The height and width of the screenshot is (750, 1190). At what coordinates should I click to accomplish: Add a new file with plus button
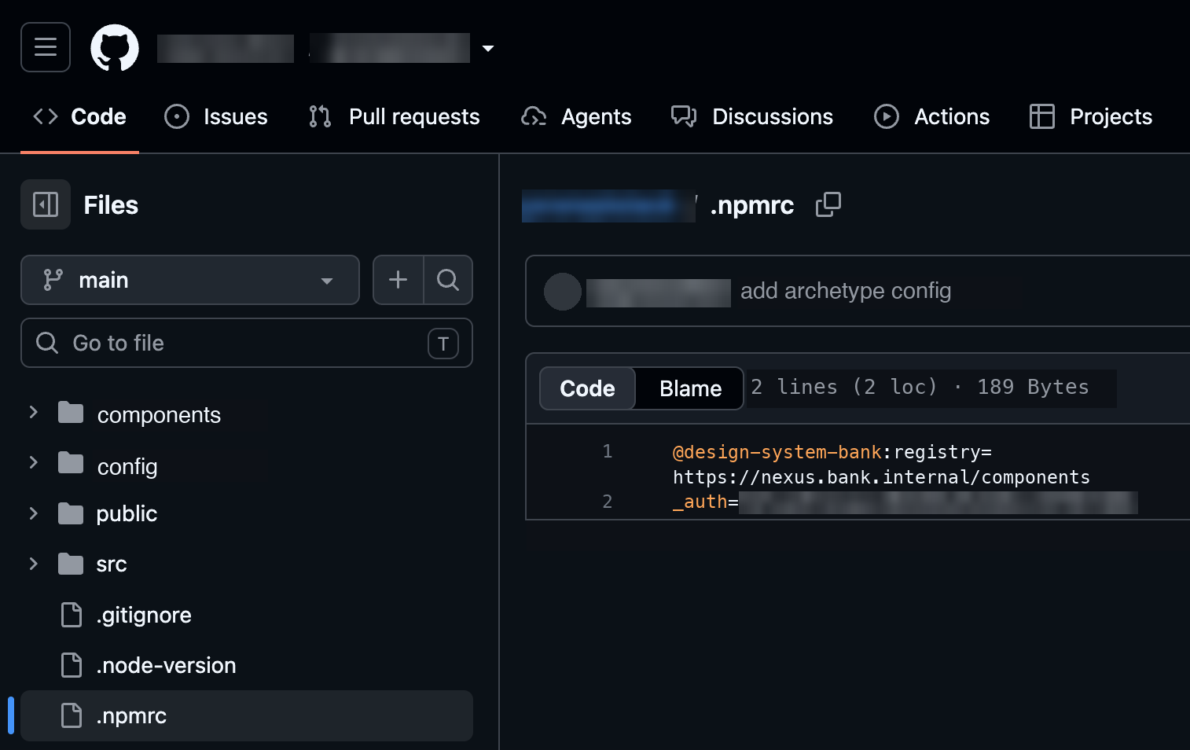point(399,280)
